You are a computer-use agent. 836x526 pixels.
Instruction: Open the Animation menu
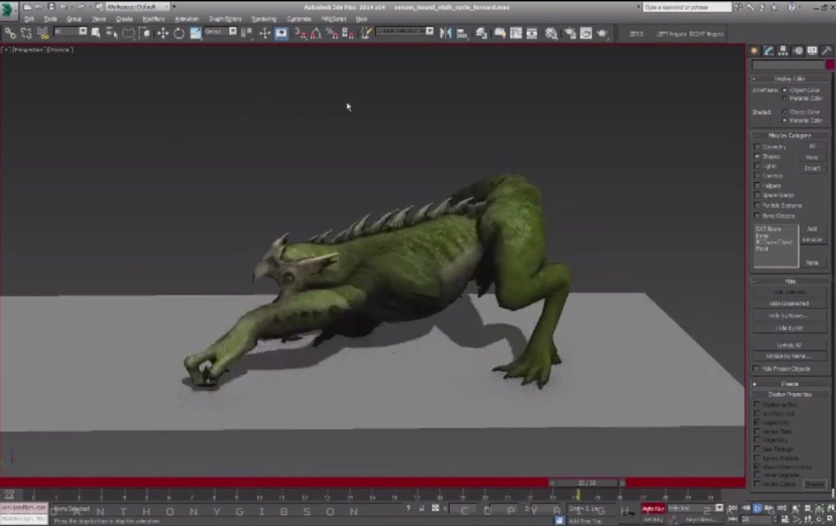click(x=186, y=19)
